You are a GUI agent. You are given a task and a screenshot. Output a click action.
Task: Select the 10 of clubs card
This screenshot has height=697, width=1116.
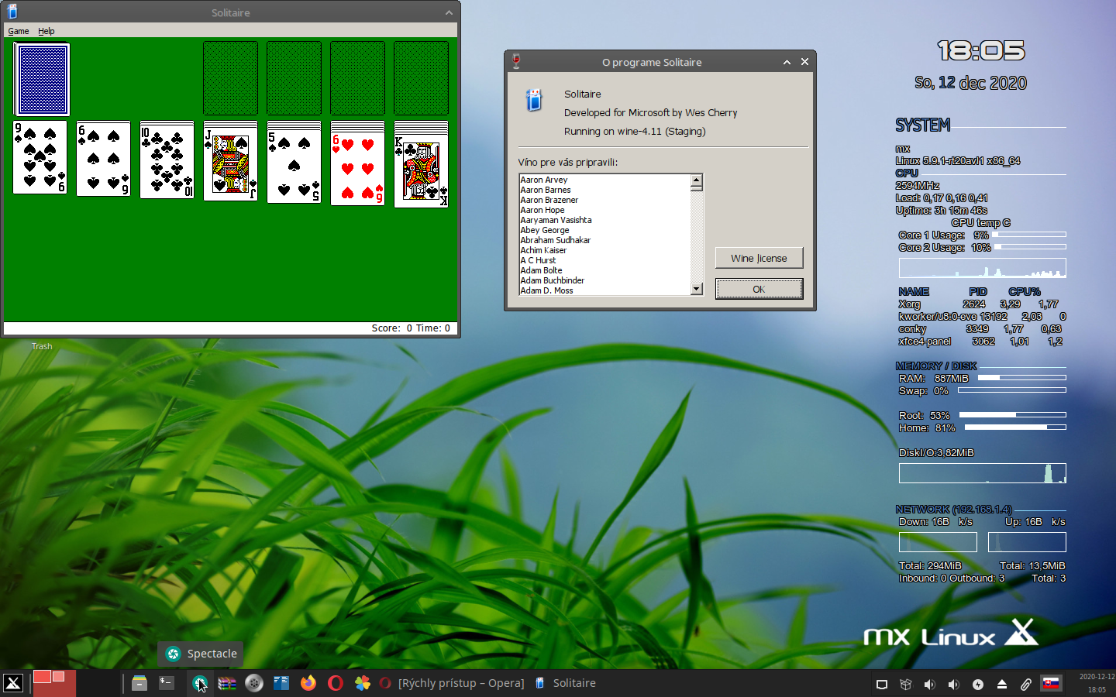(x=167, y=160)
